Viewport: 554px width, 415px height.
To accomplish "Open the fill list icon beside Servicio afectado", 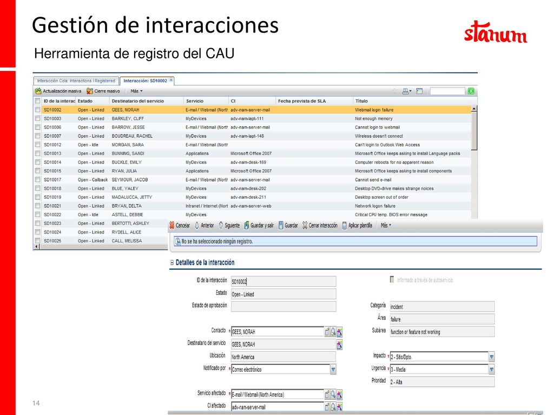I will coord(327,394).
